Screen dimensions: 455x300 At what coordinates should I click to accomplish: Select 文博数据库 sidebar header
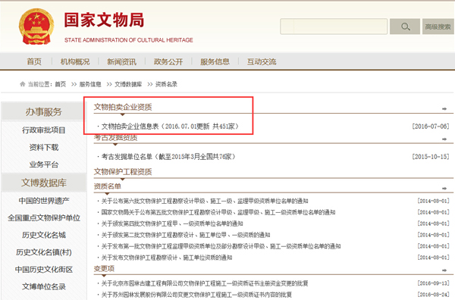click(43, 183)
